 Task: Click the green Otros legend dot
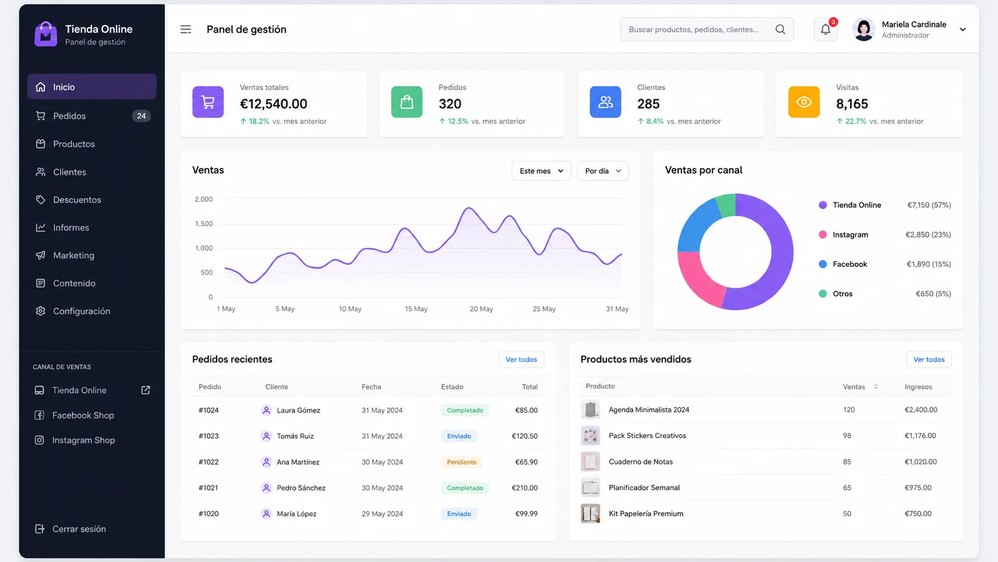[x=823, y=294]
